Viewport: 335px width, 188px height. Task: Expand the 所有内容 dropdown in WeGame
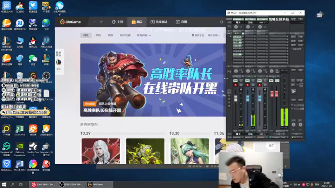click(144, 35)
